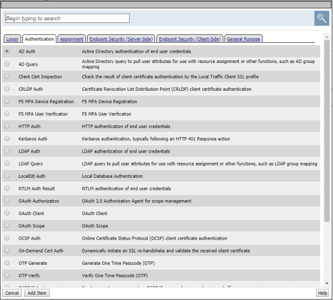Viewport: 333px width, 300px height.
Task: Select the Kerberos Auth radio button
Action: coord(7,139)
